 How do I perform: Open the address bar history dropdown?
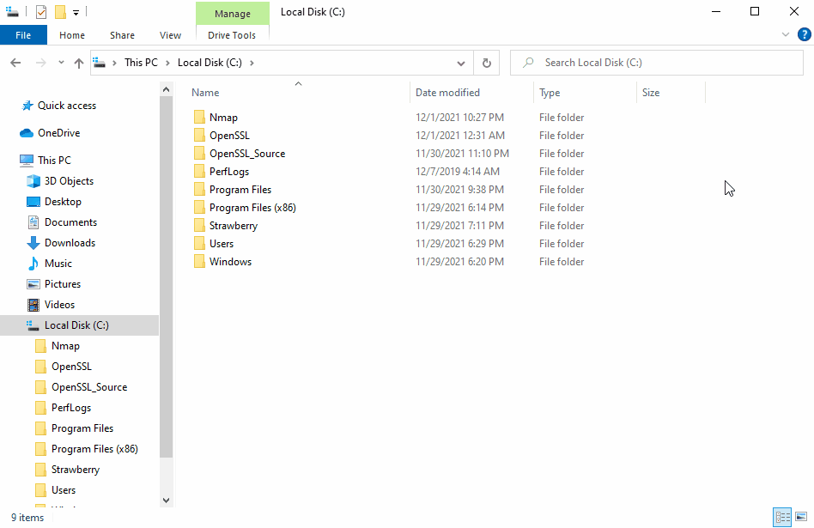pos(461,63)
